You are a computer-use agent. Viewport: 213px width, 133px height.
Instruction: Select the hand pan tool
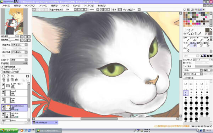coord(196,34)
